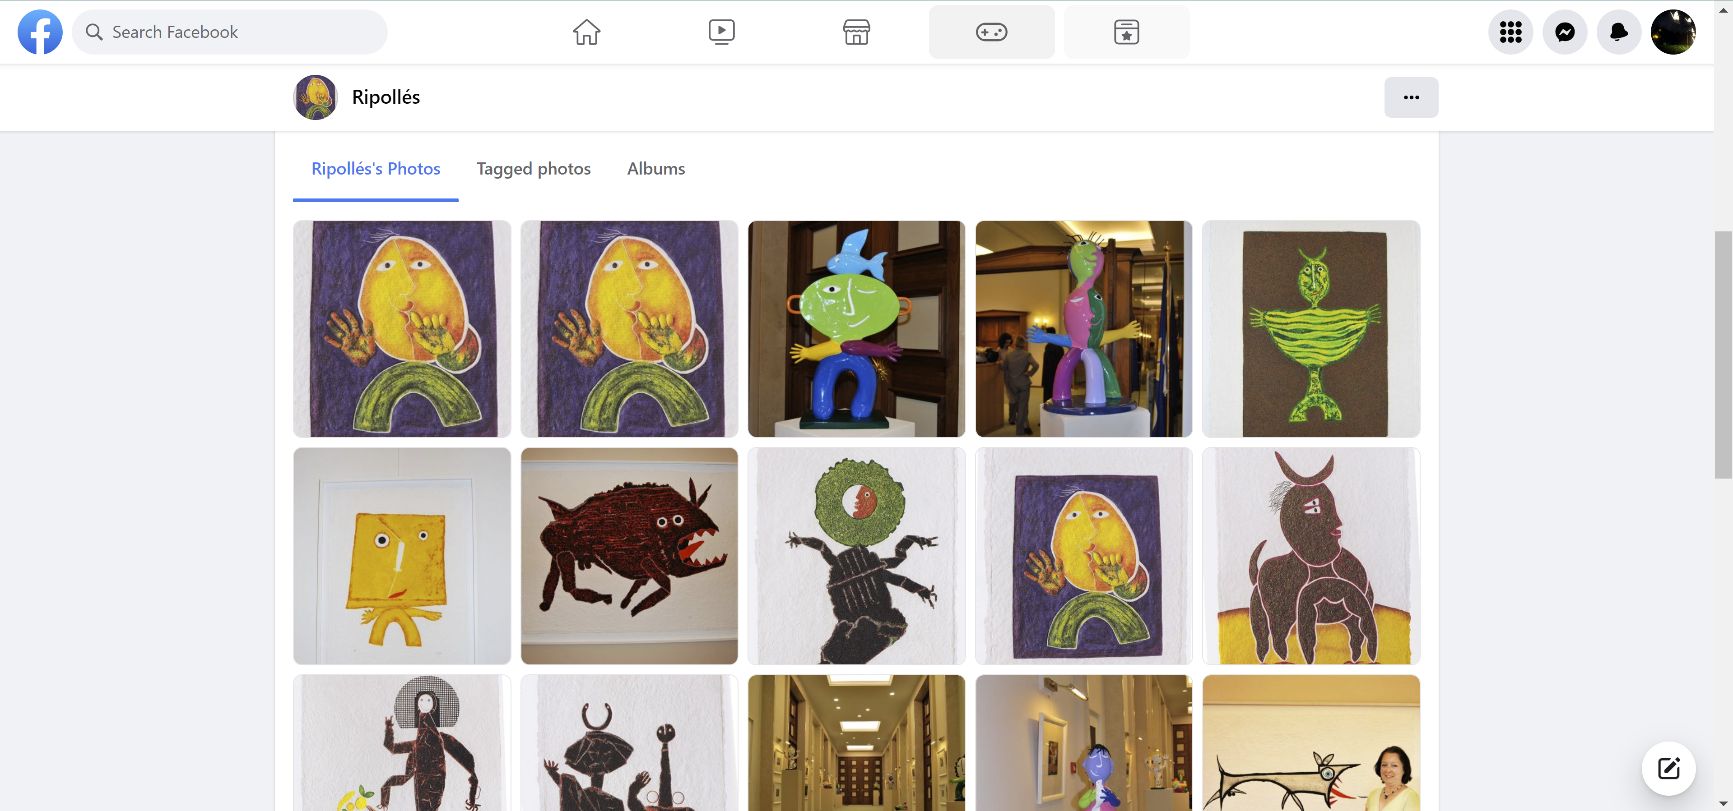
Task: Open the horned brown figure on yellow photo
Action: [x=1311, y=556]
